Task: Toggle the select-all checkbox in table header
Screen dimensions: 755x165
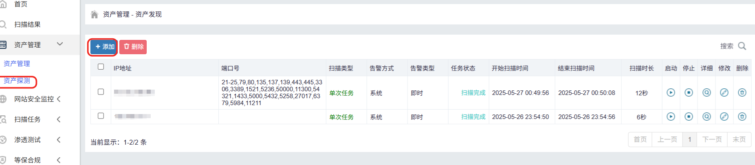Action: 101,67
